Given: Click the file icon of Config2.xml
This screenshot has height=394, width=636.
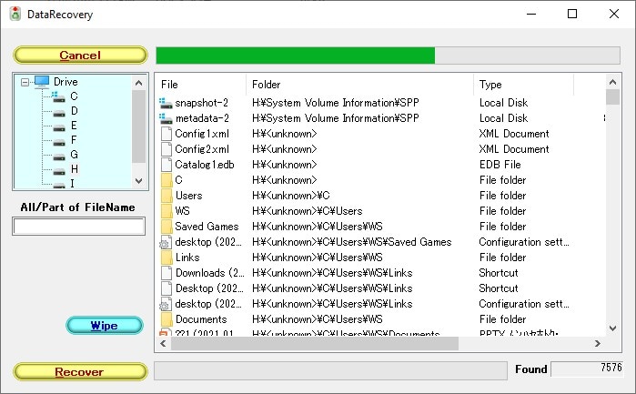Looking at the screenshot, I should coord(167,149).
